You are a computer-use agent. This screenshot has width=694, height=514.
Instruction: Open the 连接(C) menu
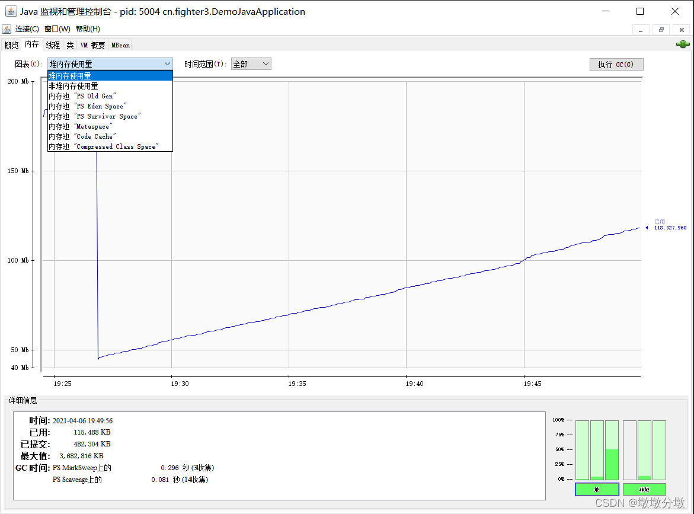coord(27,29)
